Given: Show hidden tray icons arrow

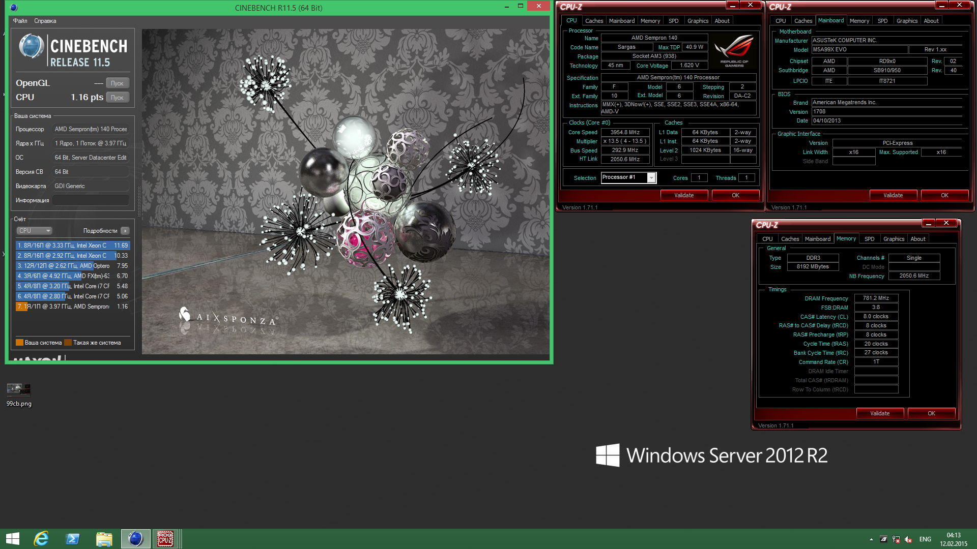Looking at the screenshot, I should 871,539.
